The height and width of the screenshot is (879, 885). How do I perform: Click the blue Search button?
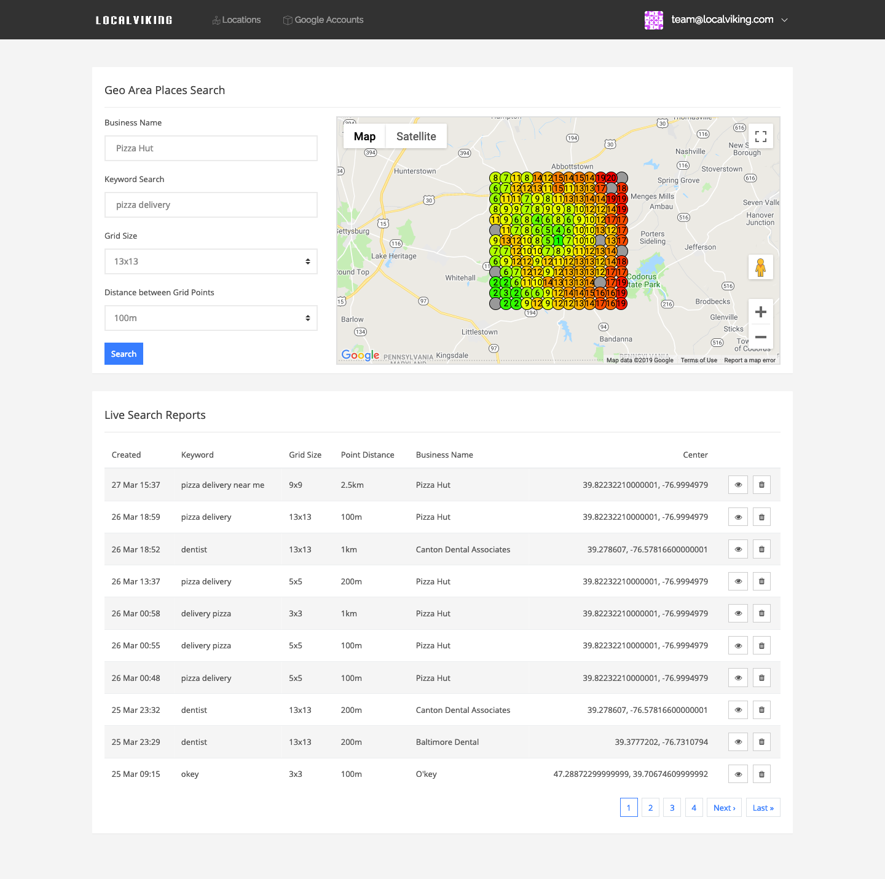124,354
